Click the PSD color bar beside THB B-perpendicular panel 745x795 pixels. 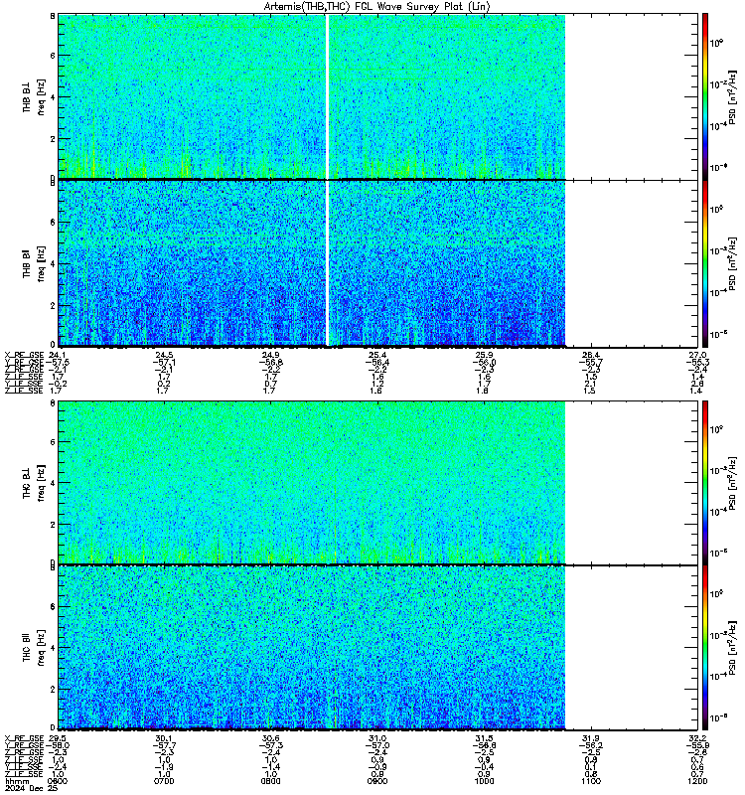point(704,95)
